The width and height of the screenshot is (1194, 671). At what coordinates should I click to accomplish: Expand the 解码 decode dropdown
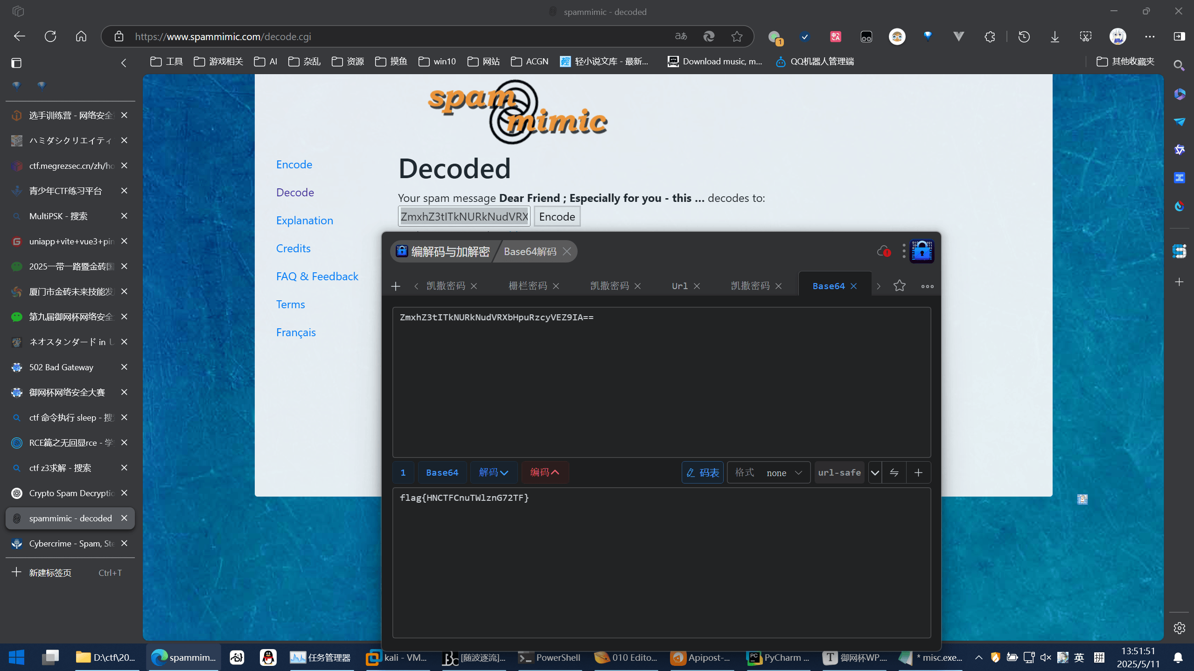point(494,472)
